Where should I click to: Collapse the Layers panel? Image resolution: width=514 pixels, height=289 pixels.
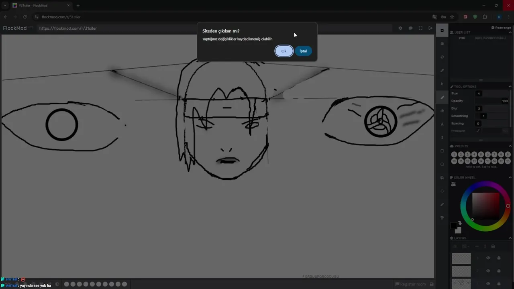[510, 238]
